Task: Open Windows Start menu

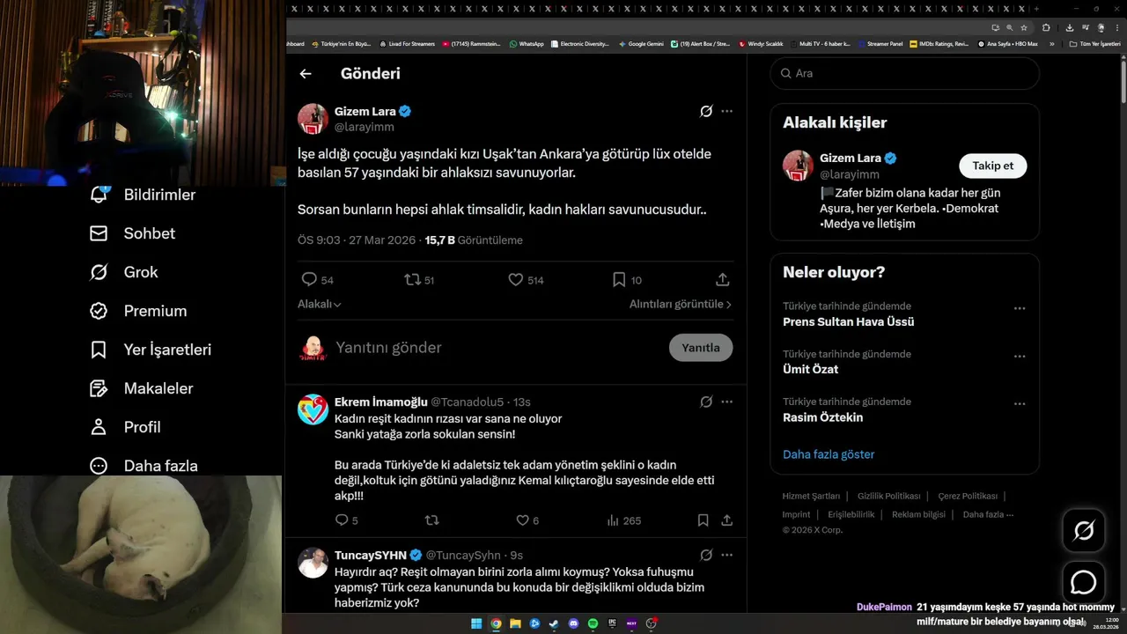Action: [476, 623]
